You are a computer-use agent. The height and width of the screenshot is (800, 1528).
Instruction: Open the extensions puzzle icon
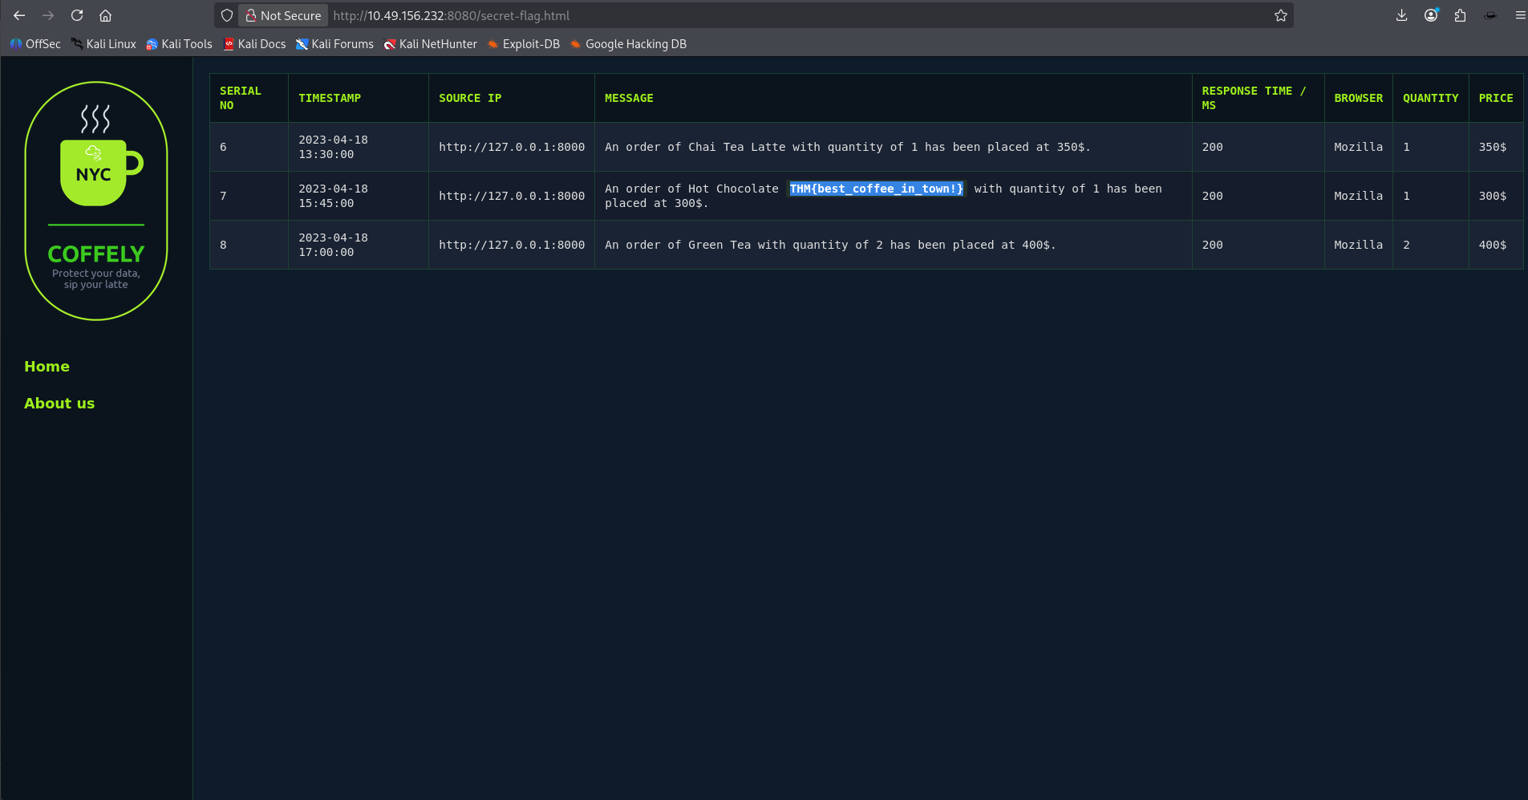coord(1460,15)
